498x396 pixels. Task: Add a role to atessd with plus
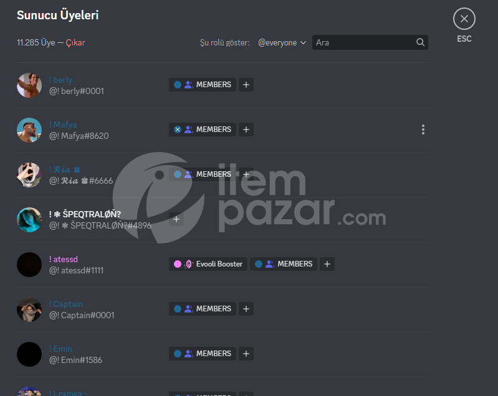327,264
